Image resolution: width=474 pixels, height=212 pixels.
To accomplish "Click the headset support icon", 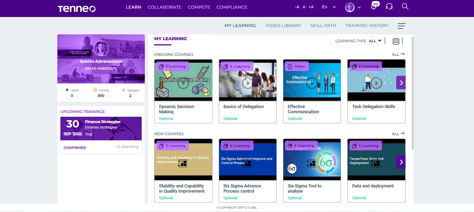I will tap(389, 7).
